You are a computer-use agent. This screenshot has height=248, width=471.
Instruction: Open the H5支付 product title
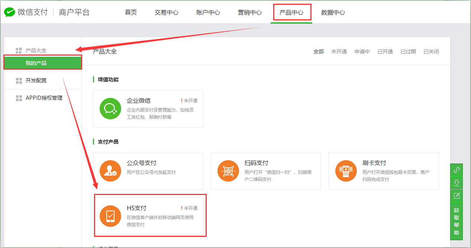pyautogui.click(x=136, y=208)
